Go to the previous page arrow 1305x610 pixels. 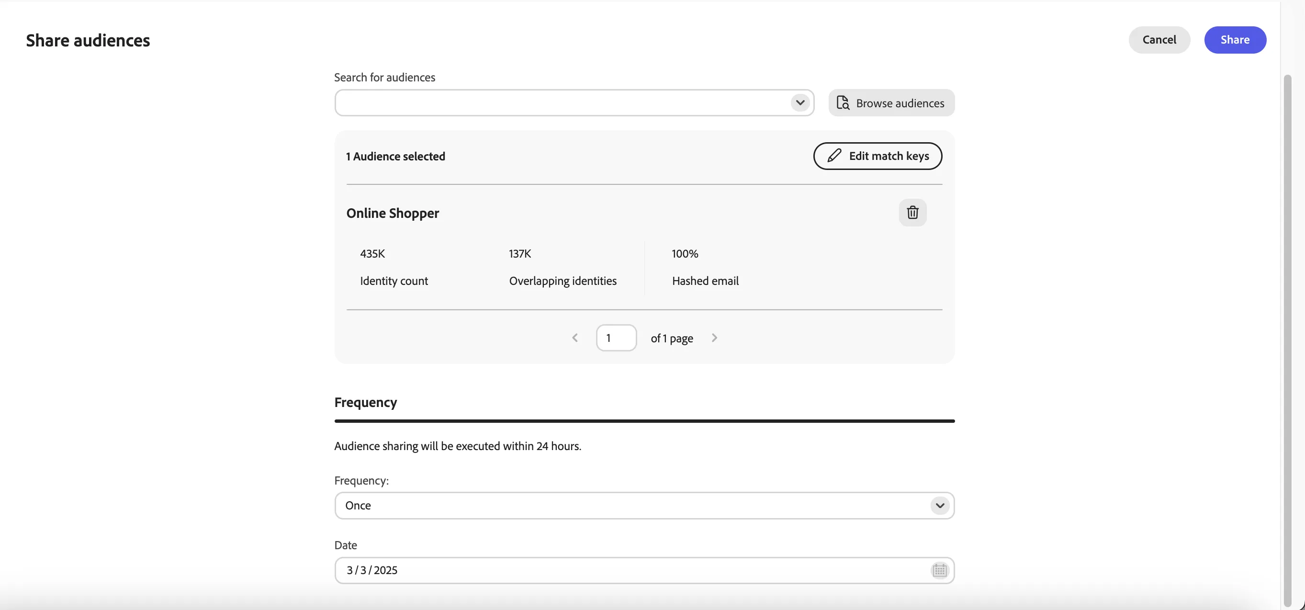click(x=575, y=338)
